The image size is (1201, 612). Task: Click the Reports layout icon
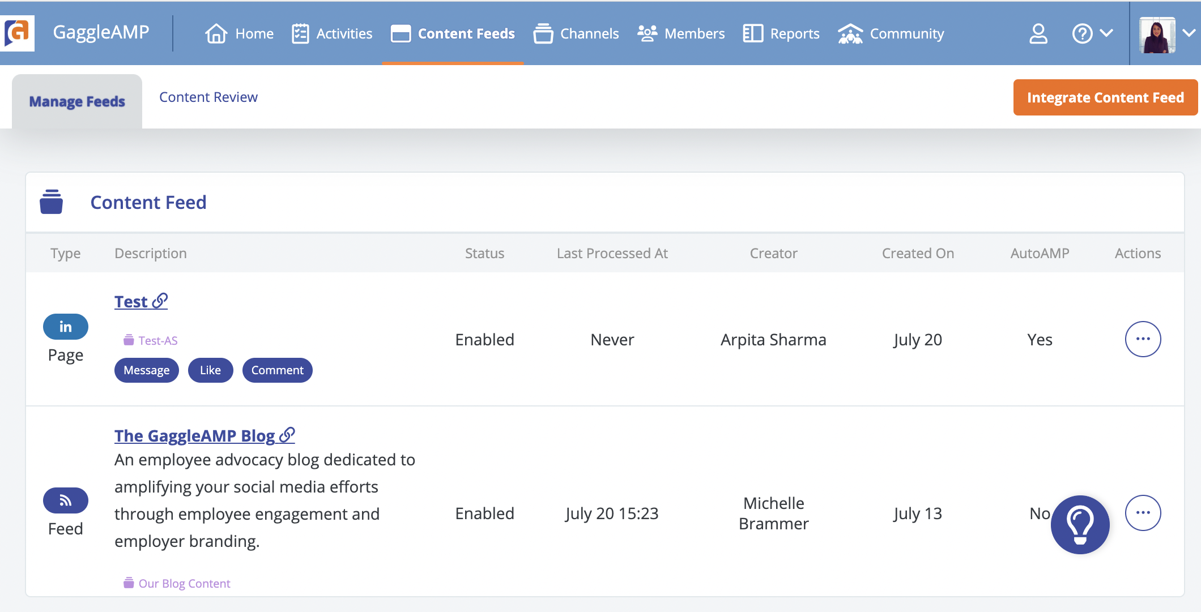(753, 33)
